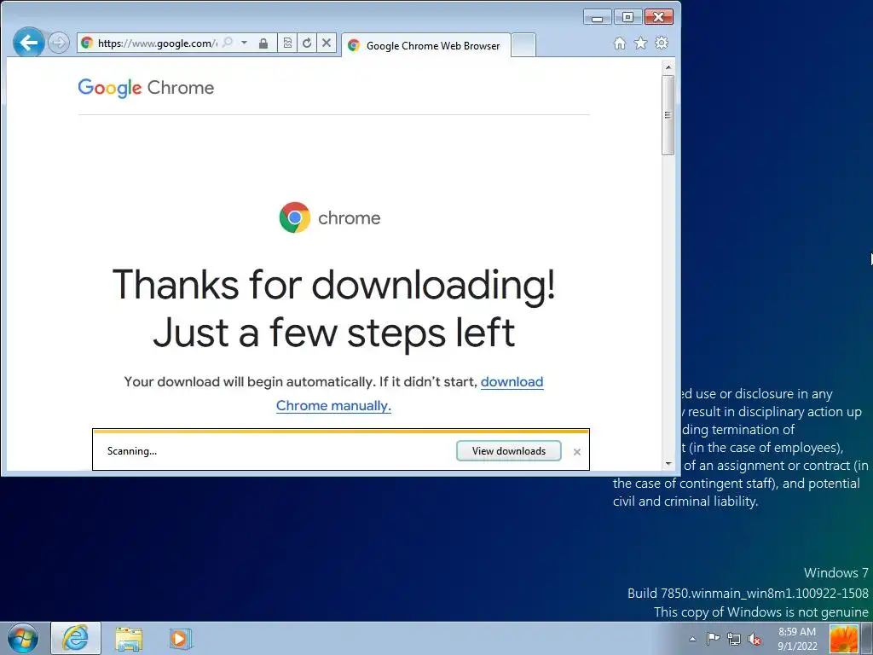The width and height of the screenshot is (873, 655).
Task: Click the muted volume speaker icon
Action: 754,639
